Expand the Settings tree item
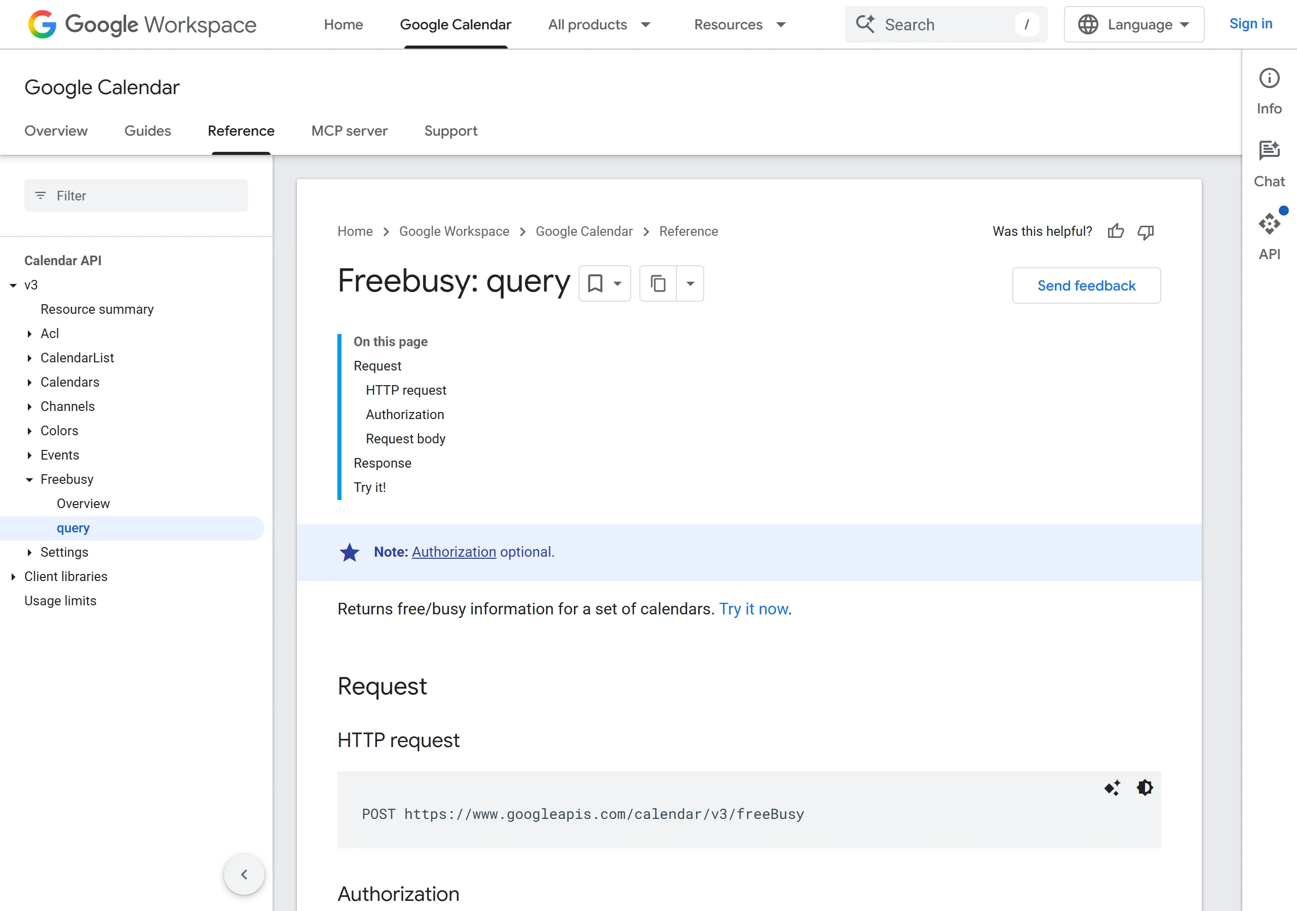Viewport: 1297px width, 911px height. (x=29, y=552)
